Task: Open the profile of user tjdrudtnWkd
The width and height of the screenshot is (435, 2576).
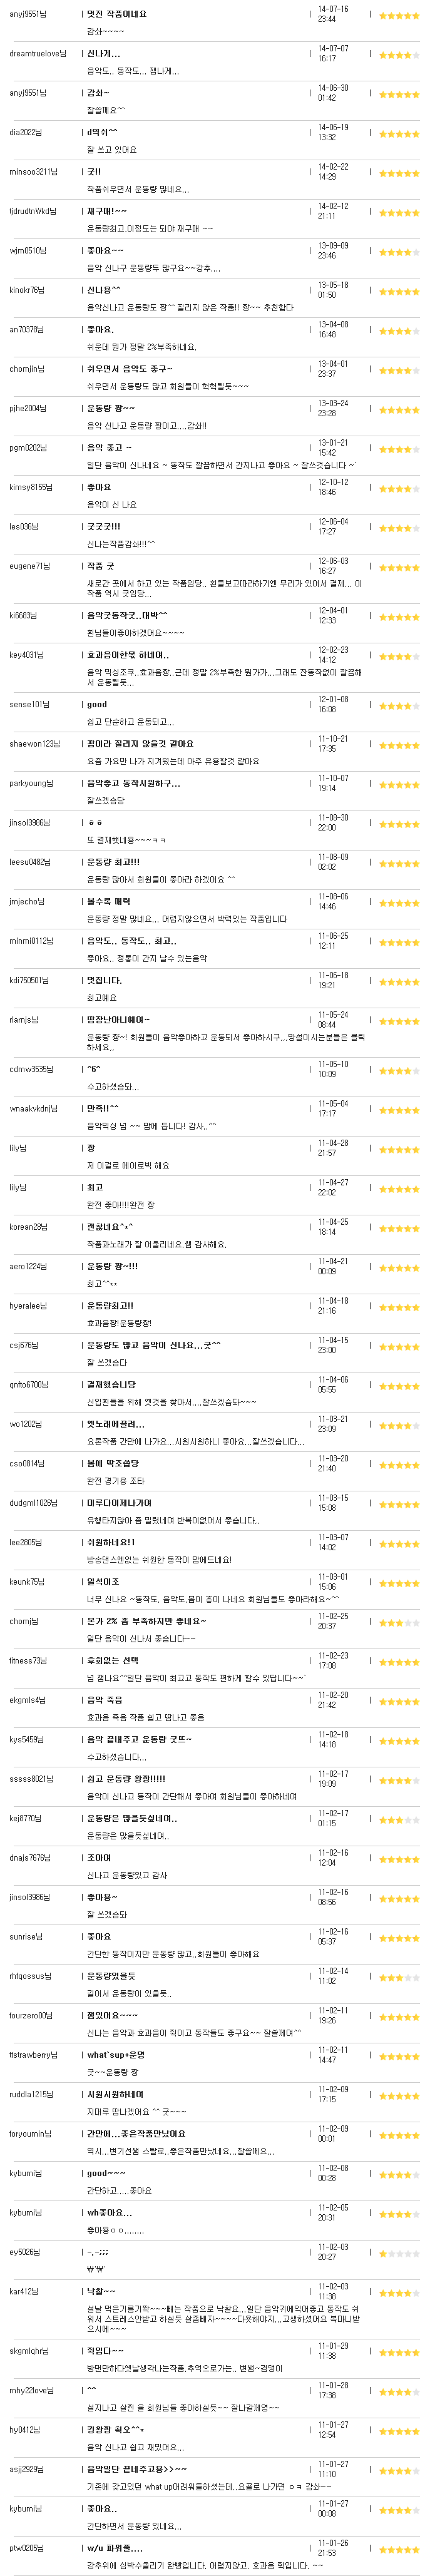Action: point(32,211)
